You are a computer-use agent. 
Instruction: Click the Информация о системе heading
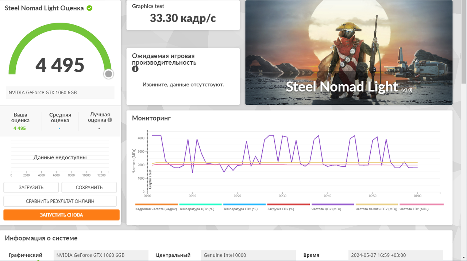coord(41,238)
